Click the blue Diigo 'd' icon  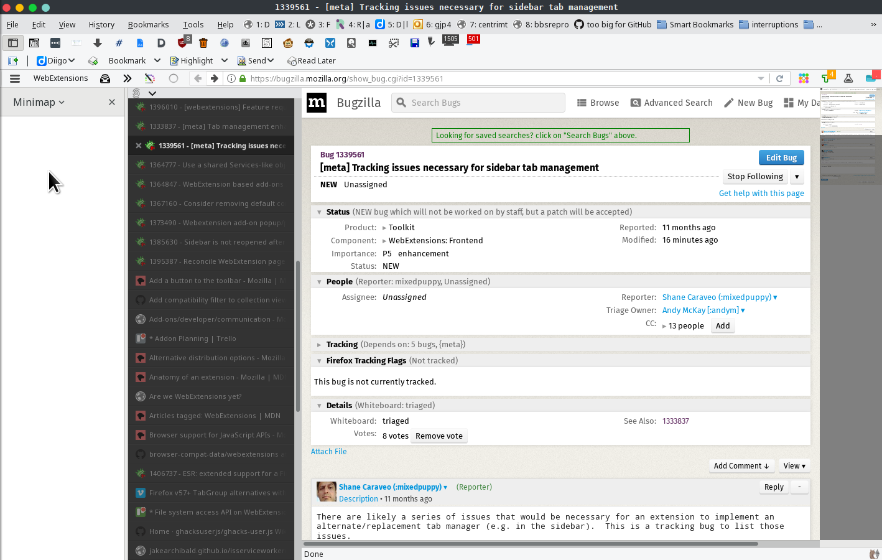pos(41,60)
